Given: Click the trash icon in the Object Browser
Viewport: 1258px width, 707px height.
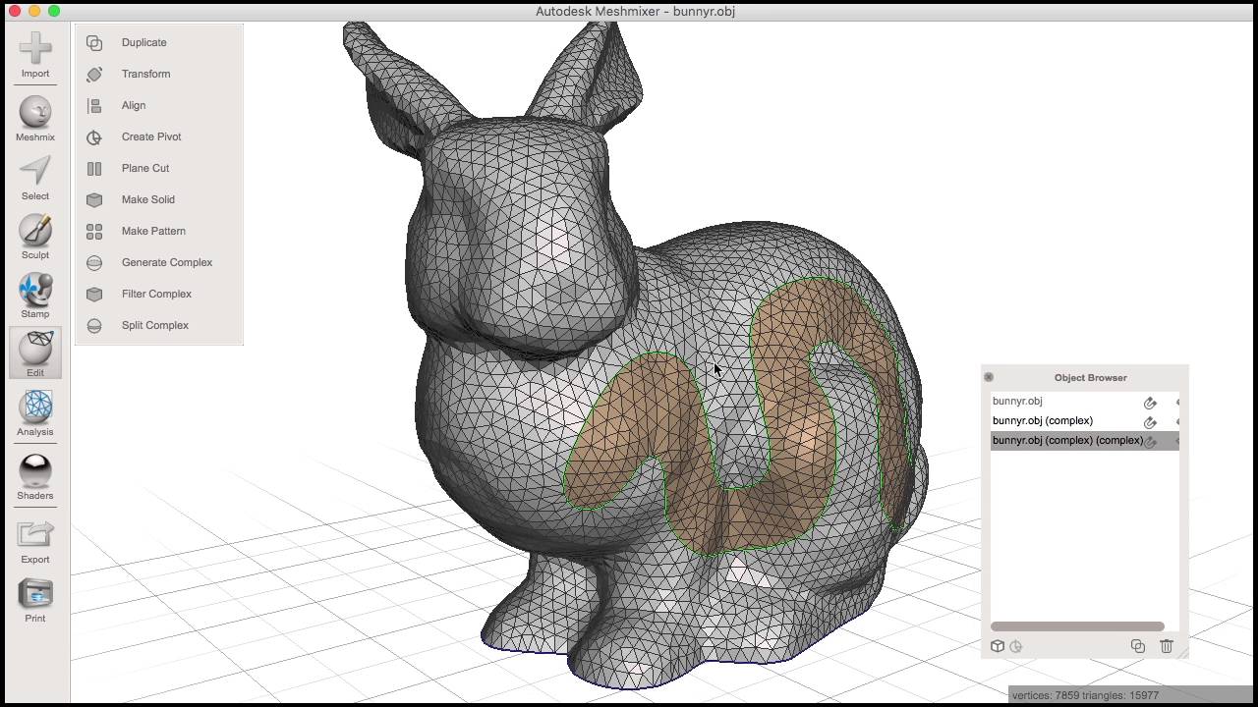Looking at the screenshot, I should click(1167, 646).
